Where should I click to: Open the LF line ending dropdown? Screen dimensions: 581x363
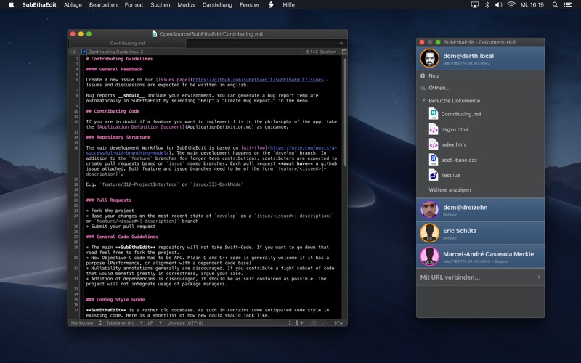click(155, 322)
